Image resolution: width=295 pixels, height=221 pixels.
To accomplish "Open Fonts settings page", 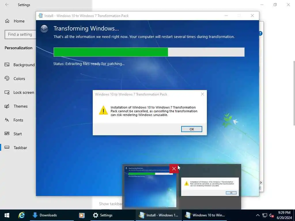I will pos(18,120).
